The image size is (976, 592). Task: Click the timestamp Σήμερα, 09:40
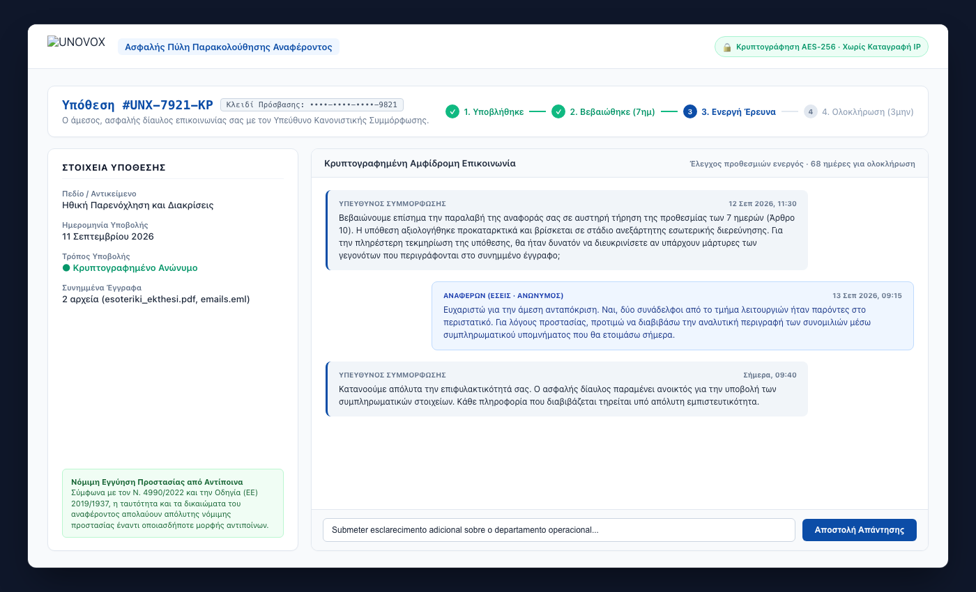pyautogui.click(x=770, y=375)
